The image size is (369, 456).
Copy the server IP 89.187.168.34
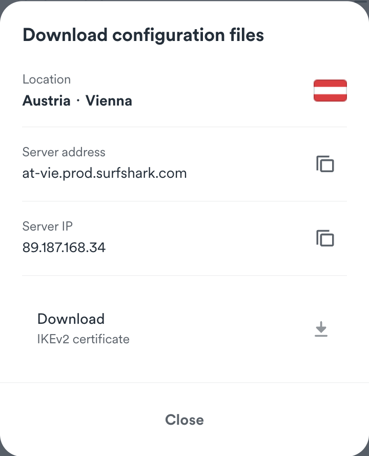[325, 239]
